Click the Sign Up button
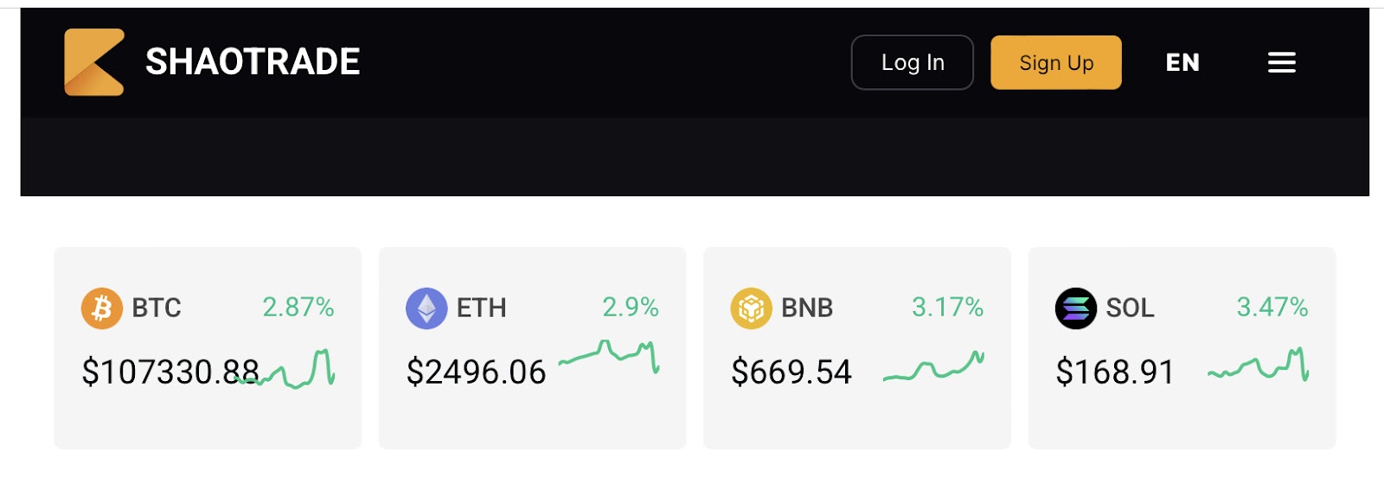1384x483 pixels. (1056, 62)
